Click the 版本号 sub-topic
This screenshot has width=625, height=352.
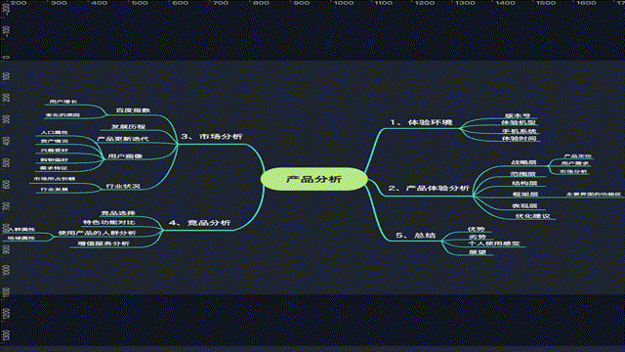tap(518, 115)
